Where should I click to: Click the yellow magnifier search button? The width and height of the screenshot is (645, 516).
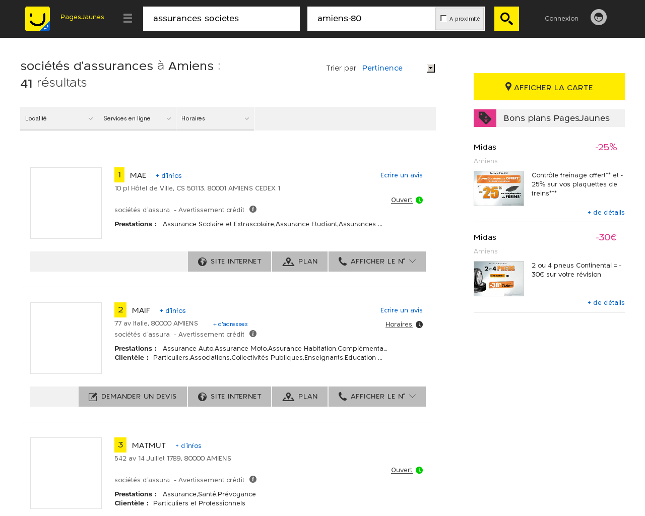pos(506,19)
